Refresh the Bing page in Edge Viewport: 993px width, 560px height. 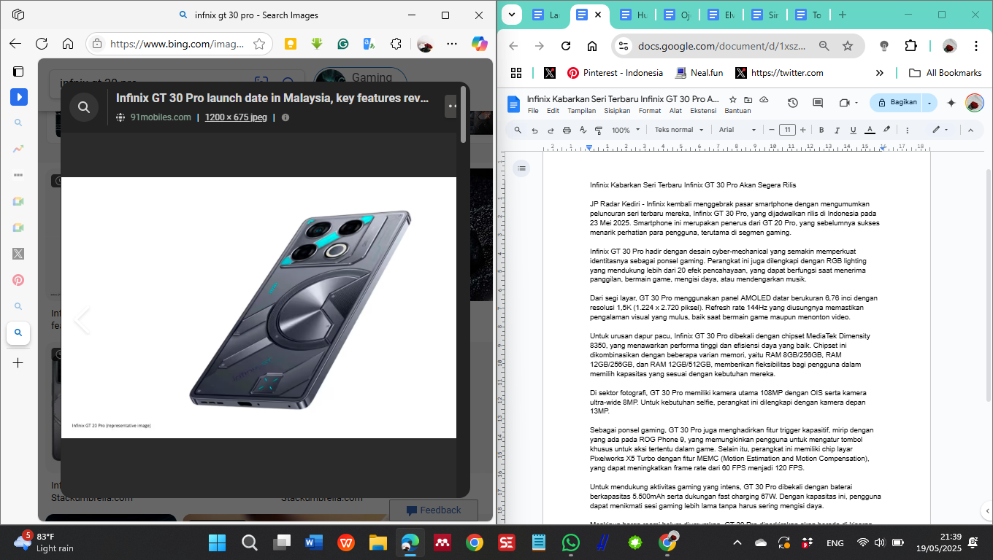tap(42, 44)
